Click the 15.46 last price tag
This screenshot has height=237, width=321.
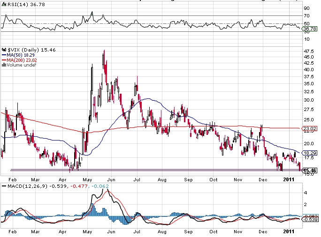tap(309, 170)
